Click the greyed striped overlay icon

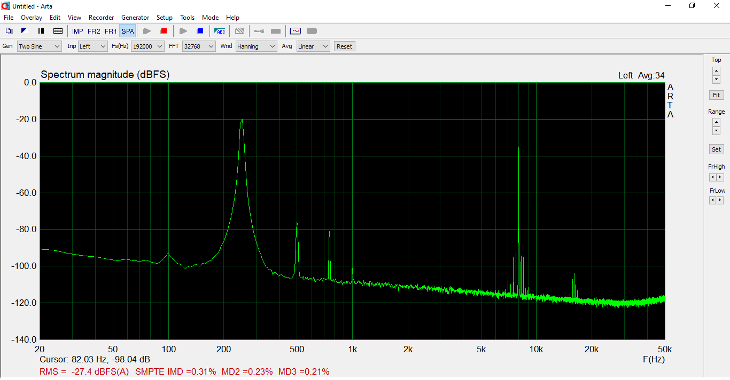(x=240, y=31)
